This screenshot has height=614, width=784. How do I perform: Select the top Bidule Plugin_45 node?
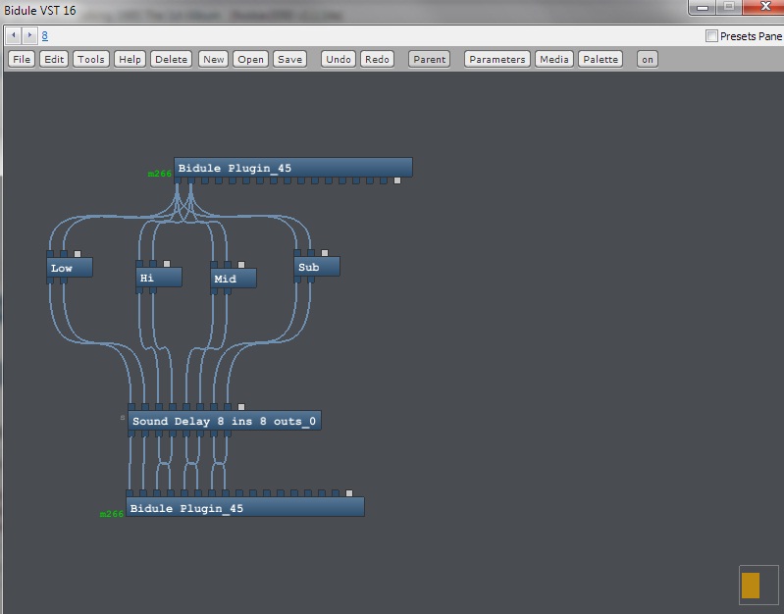pyautogui.click(x=293, y=168)
